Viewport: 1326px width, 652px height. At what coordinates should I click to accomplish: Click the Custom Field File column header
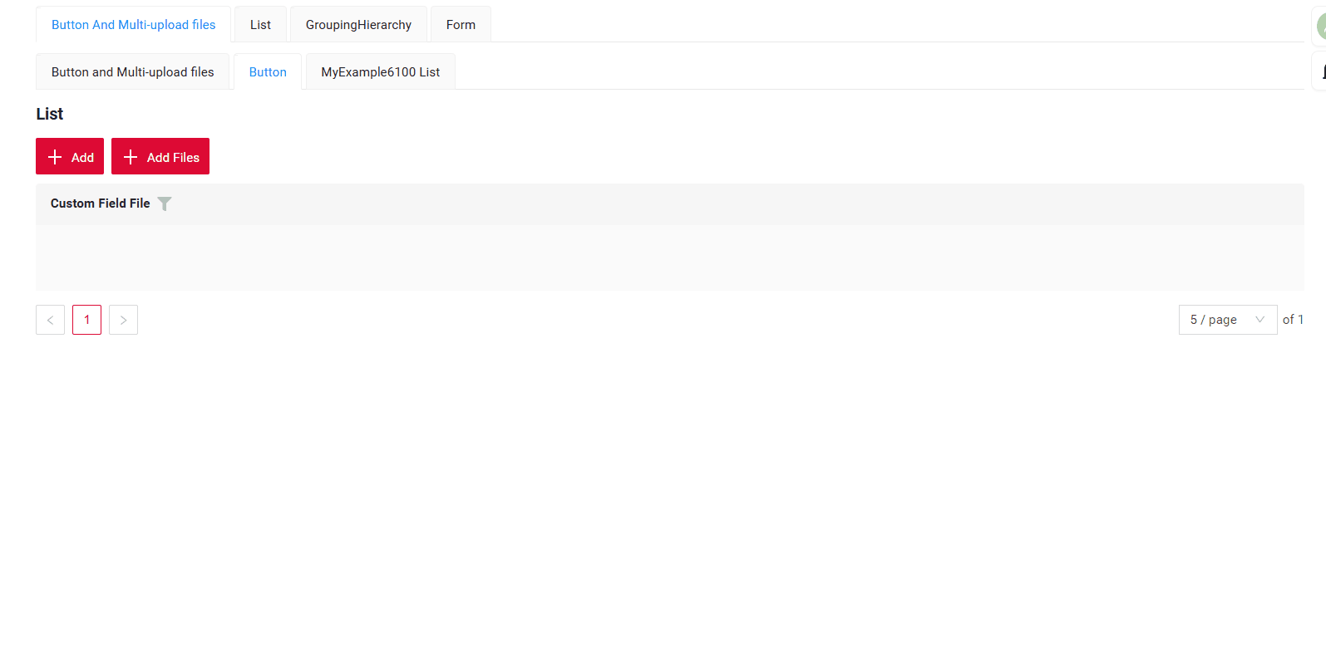coord(100,203)
